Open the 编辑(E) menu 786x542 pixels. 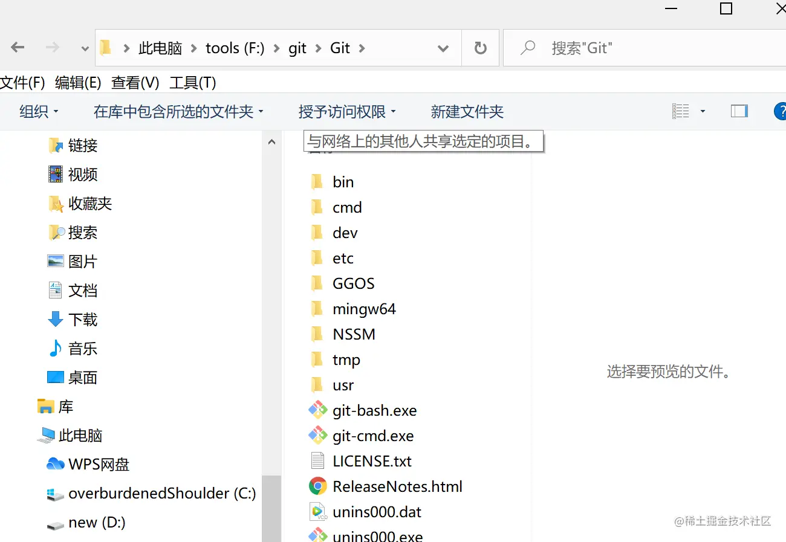tap(78, 82)
